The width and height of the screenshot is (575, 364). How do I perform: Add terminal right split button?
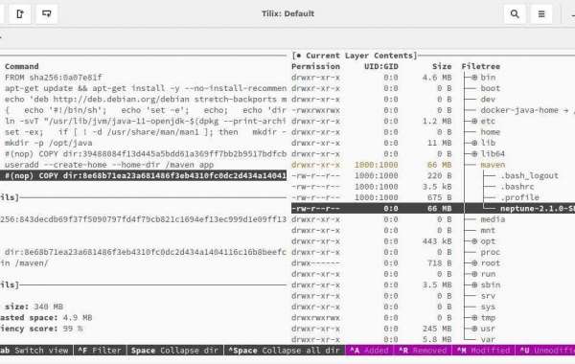point(20,14)
